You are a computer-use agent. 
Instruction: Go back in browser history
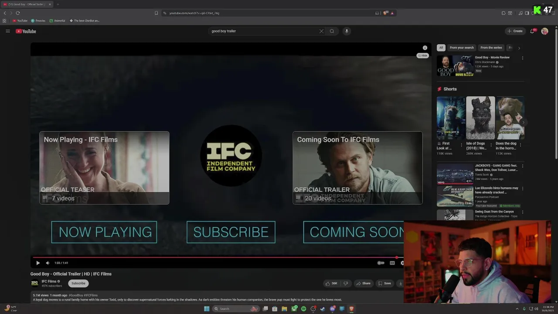click(x=5, y=13)
